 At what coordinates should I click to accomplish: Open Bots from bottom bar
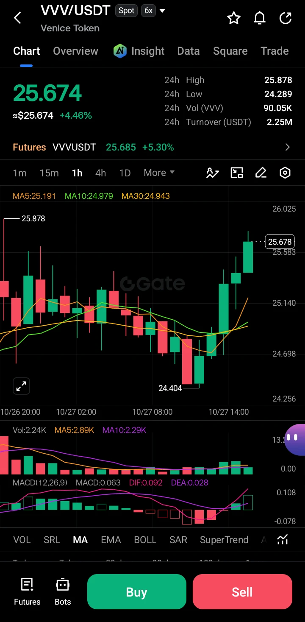[63, 592]
